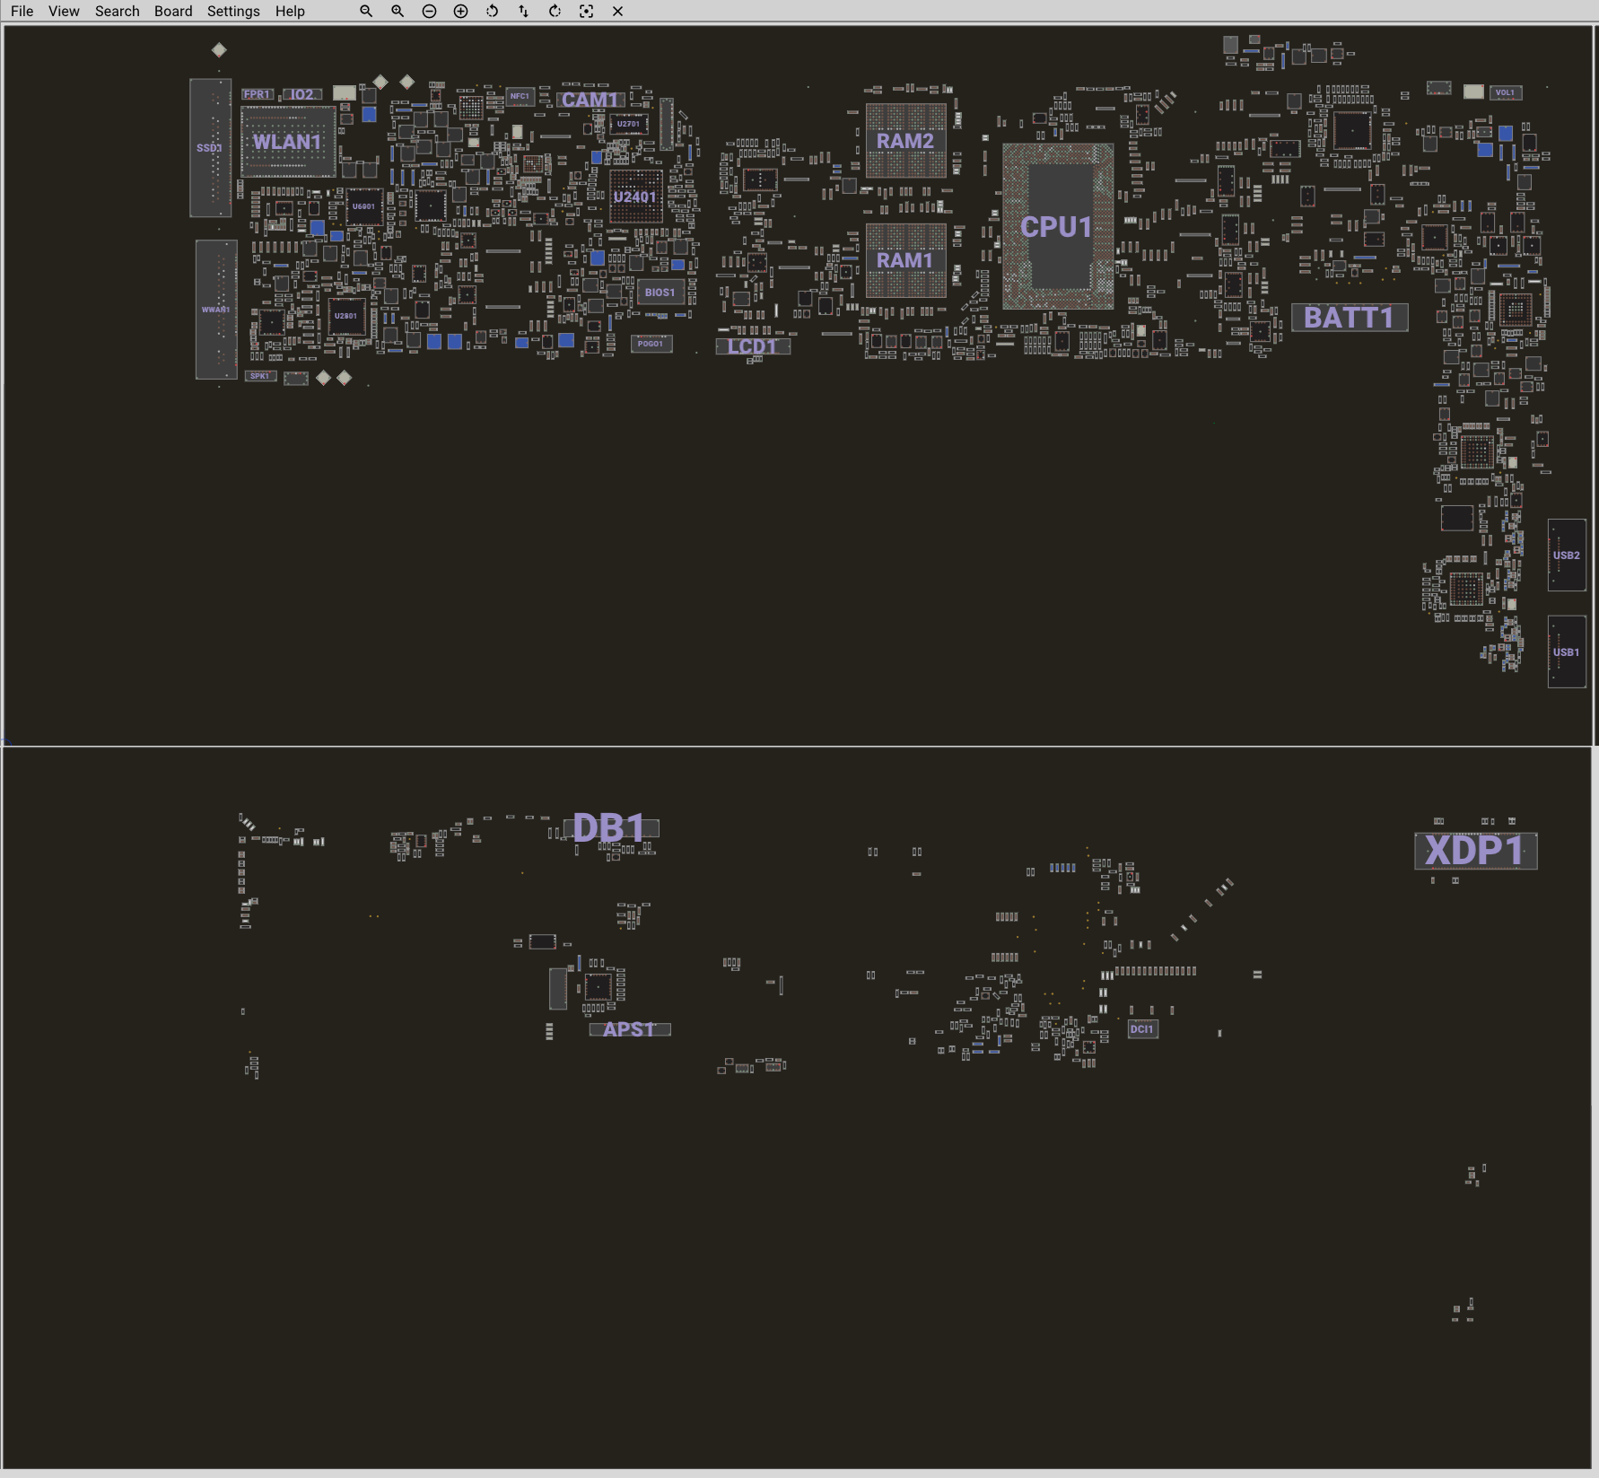Select the BATT1 connector on the board
Screen dimensions: 1599x1478
[1349, 318]
